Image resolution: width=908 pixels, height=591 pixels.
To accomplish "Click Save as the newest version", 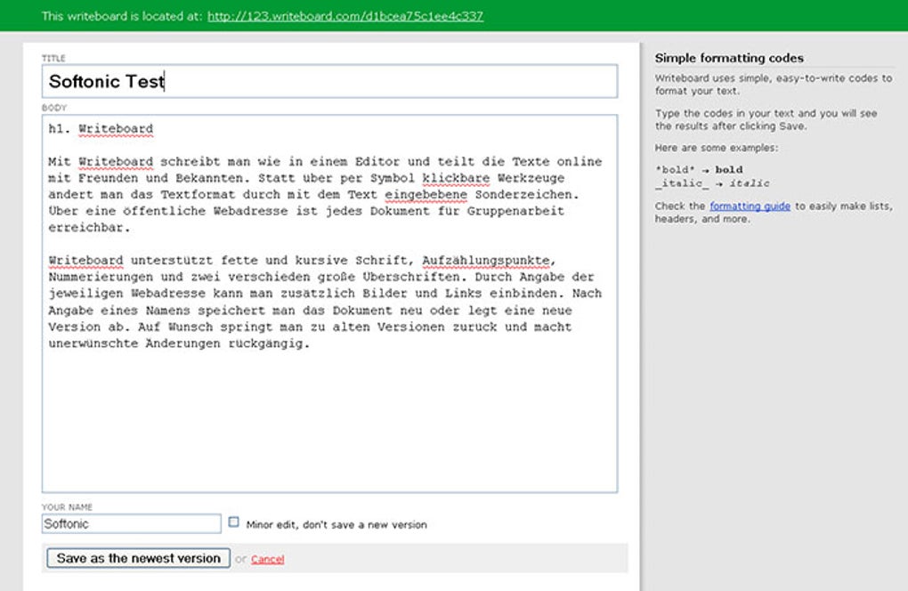I will (138, 558).
